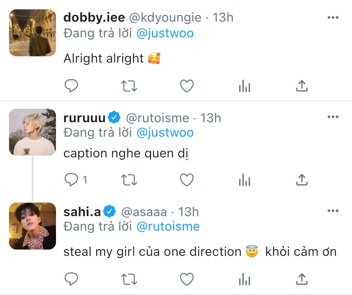The image size is (352, 295).
Task: Reply to dobby.iee's "Alright alright" tweet
Action: pyautogui.click(x=71, y=86)
